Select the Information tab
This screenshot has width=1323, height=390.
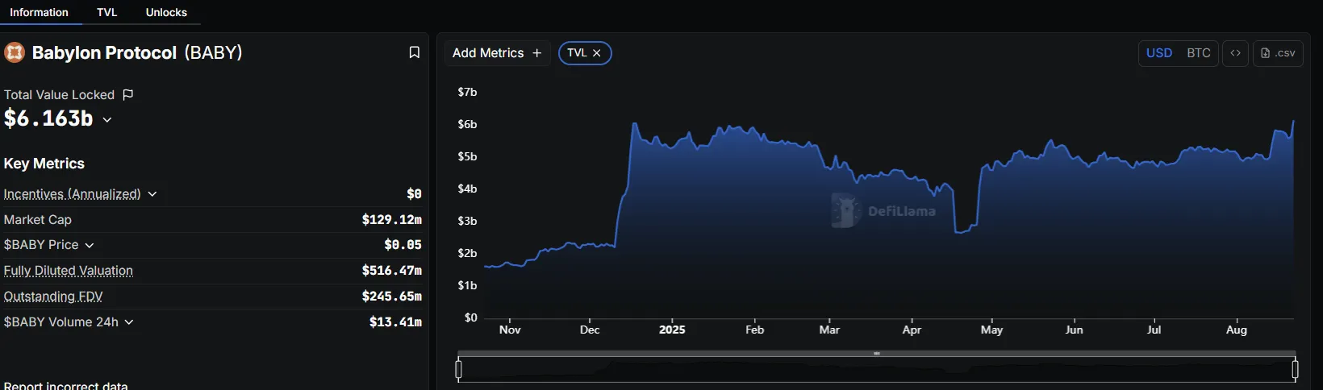39,12
